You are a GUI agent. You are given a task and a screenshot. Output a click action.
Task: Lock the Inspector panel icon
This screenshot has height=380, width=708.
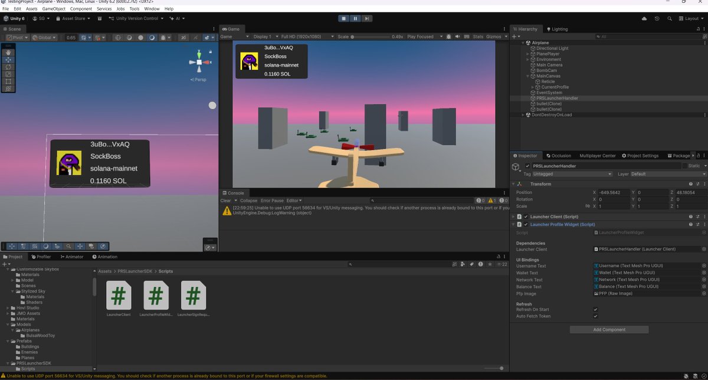(x=698, y=156)
